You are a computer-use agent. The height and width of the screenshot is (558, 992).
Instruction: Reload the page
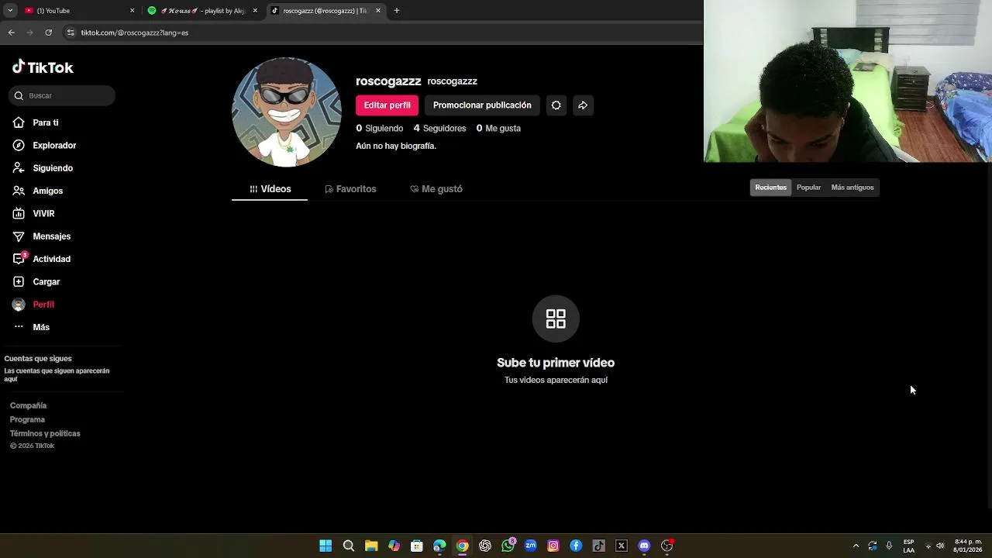[48, 33]
